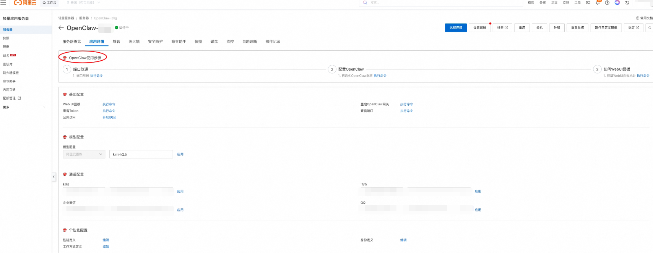Image resolution: width=653 pixels, height=253 pixels.
Task: Click the 远程连接 button
Action: tap(456, 27)
